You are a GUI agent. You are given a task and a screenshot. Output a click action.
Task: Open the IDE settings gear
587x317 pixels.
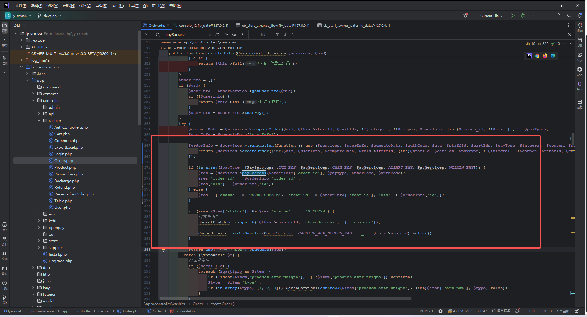(x=579, y=16)
